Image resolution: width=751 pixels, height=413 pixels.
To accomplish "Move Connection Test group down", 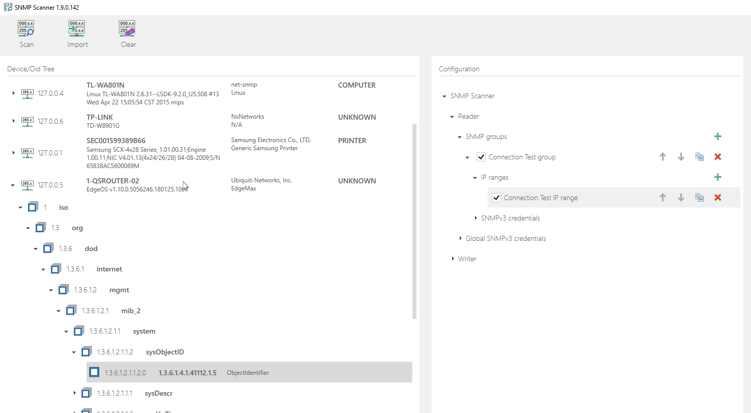I will pyautogui.click(x=681, y=157).
